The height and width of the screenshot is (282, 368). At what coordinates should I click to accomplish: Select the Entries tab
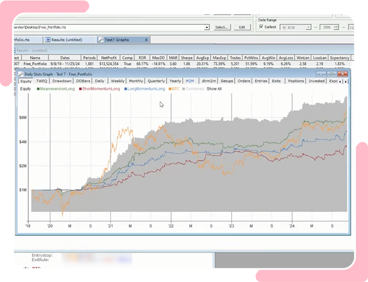coord(261,81)
